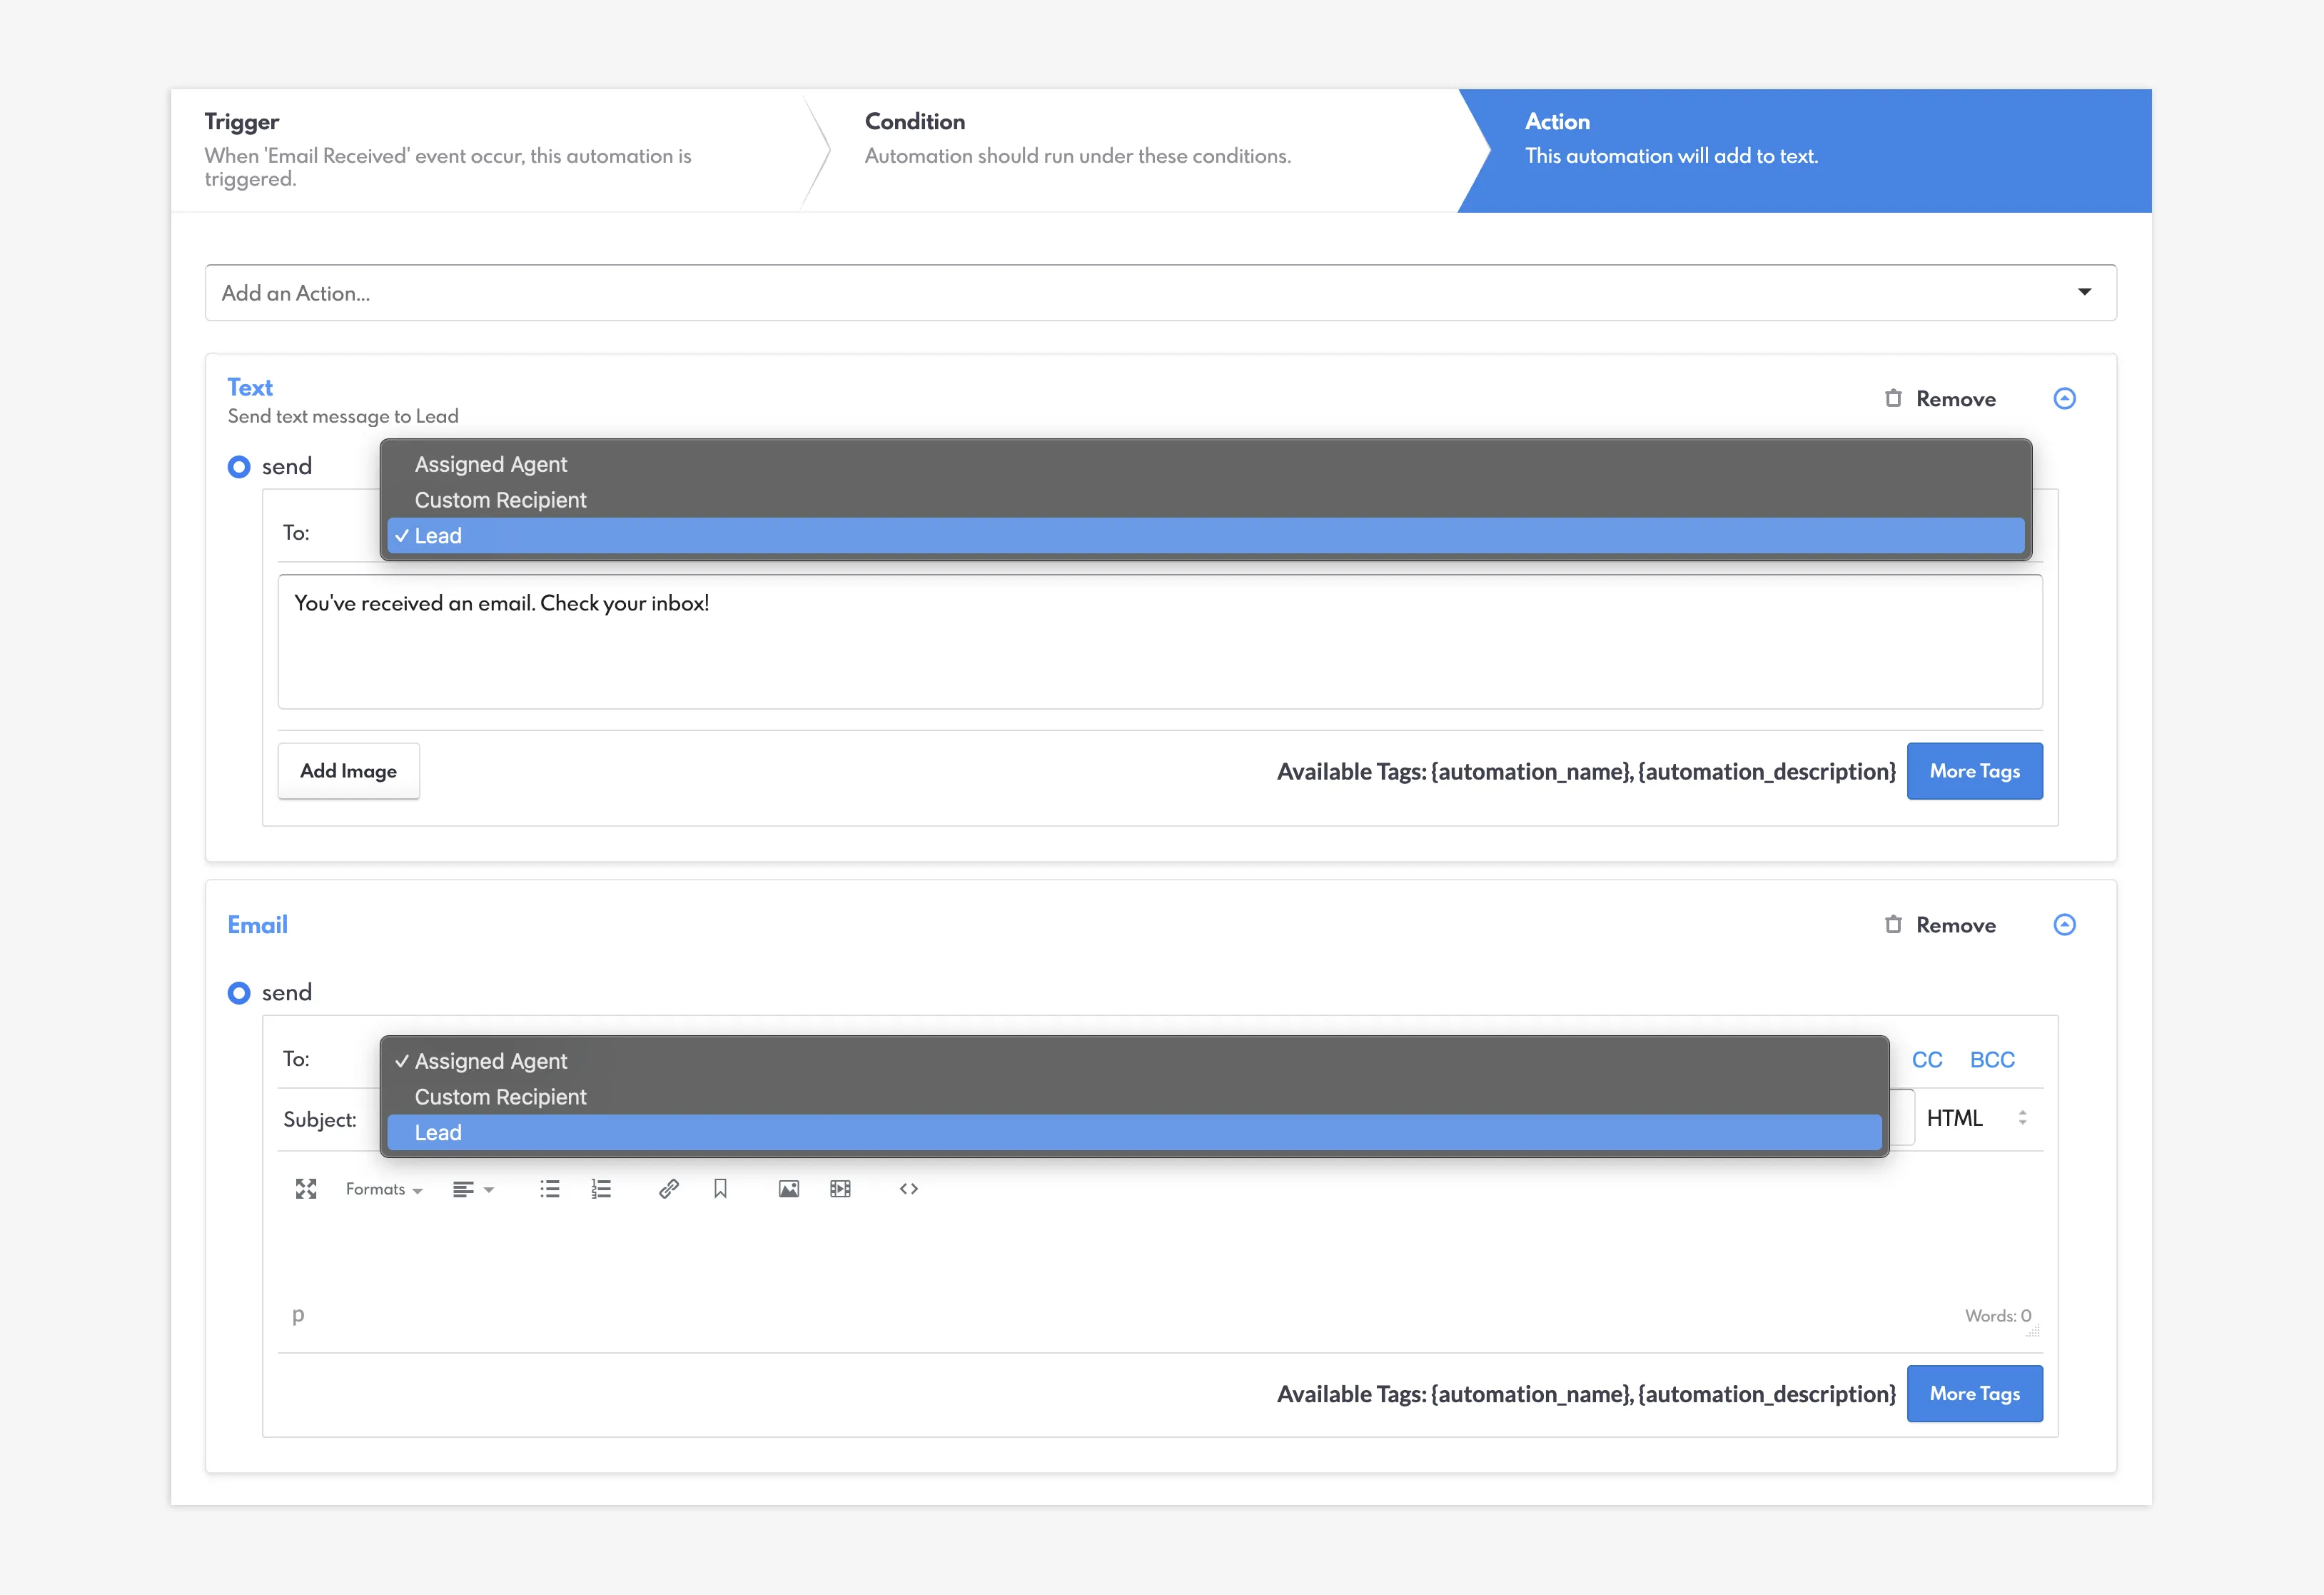Insert media video in email editor
Image resolution: width=2324 pixels, height=1595 pixels.
840,1188
